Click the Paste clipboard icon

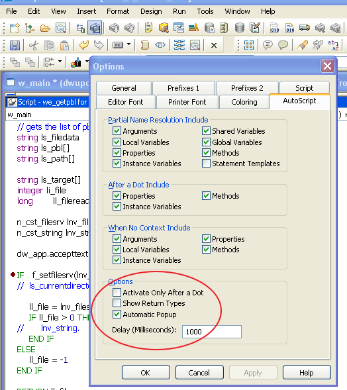[x=64, y=45]
